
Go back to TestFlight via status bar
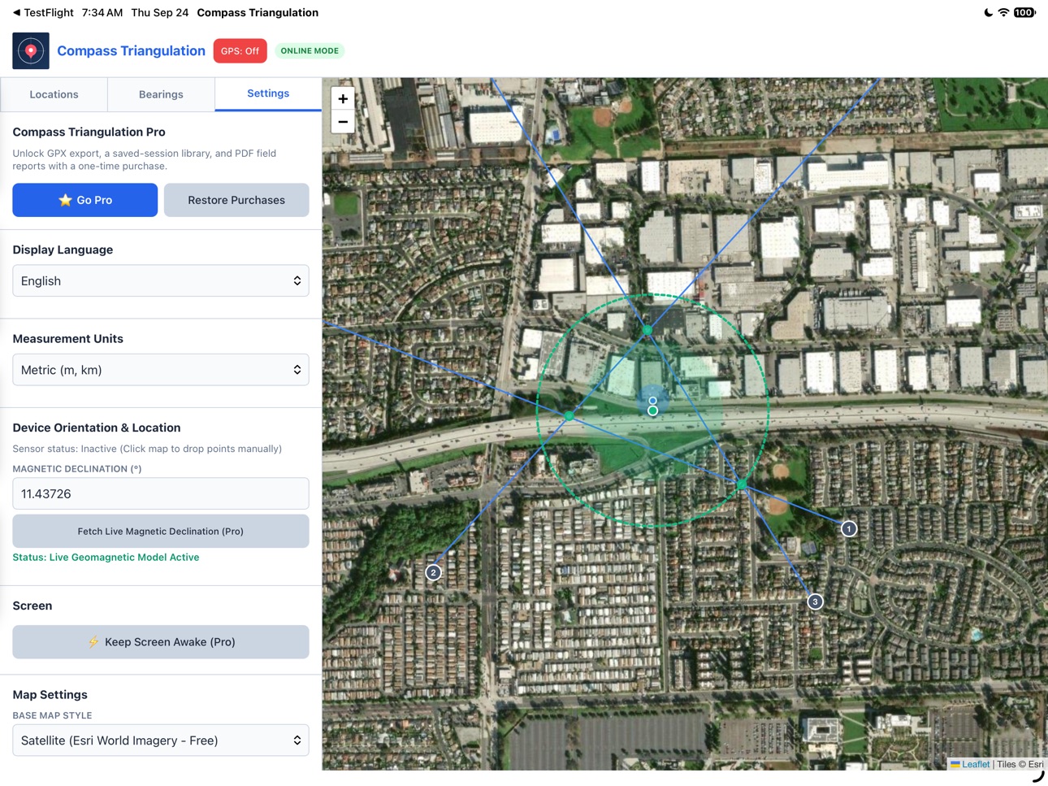42,12
